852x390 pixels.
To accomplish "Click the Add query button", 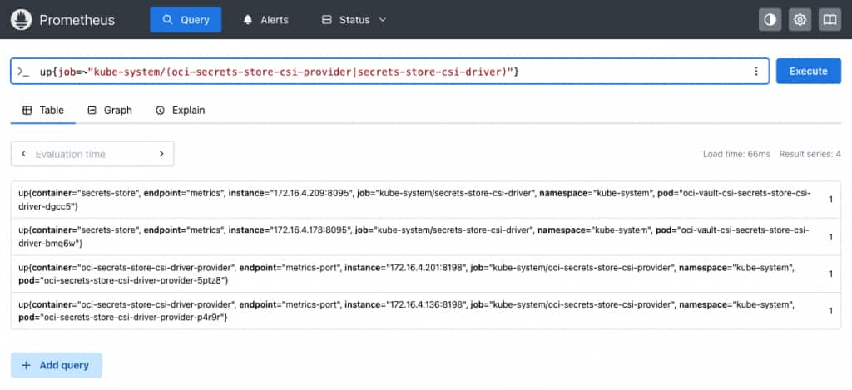I will [x=57, y=365].
